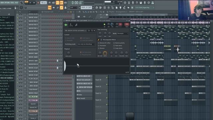
Task: Click the folder icon to load a sample
Action: 89,31
